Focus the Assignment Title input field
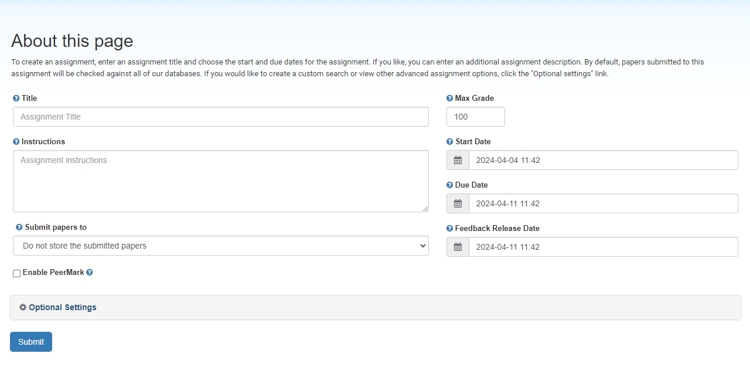 220,117
